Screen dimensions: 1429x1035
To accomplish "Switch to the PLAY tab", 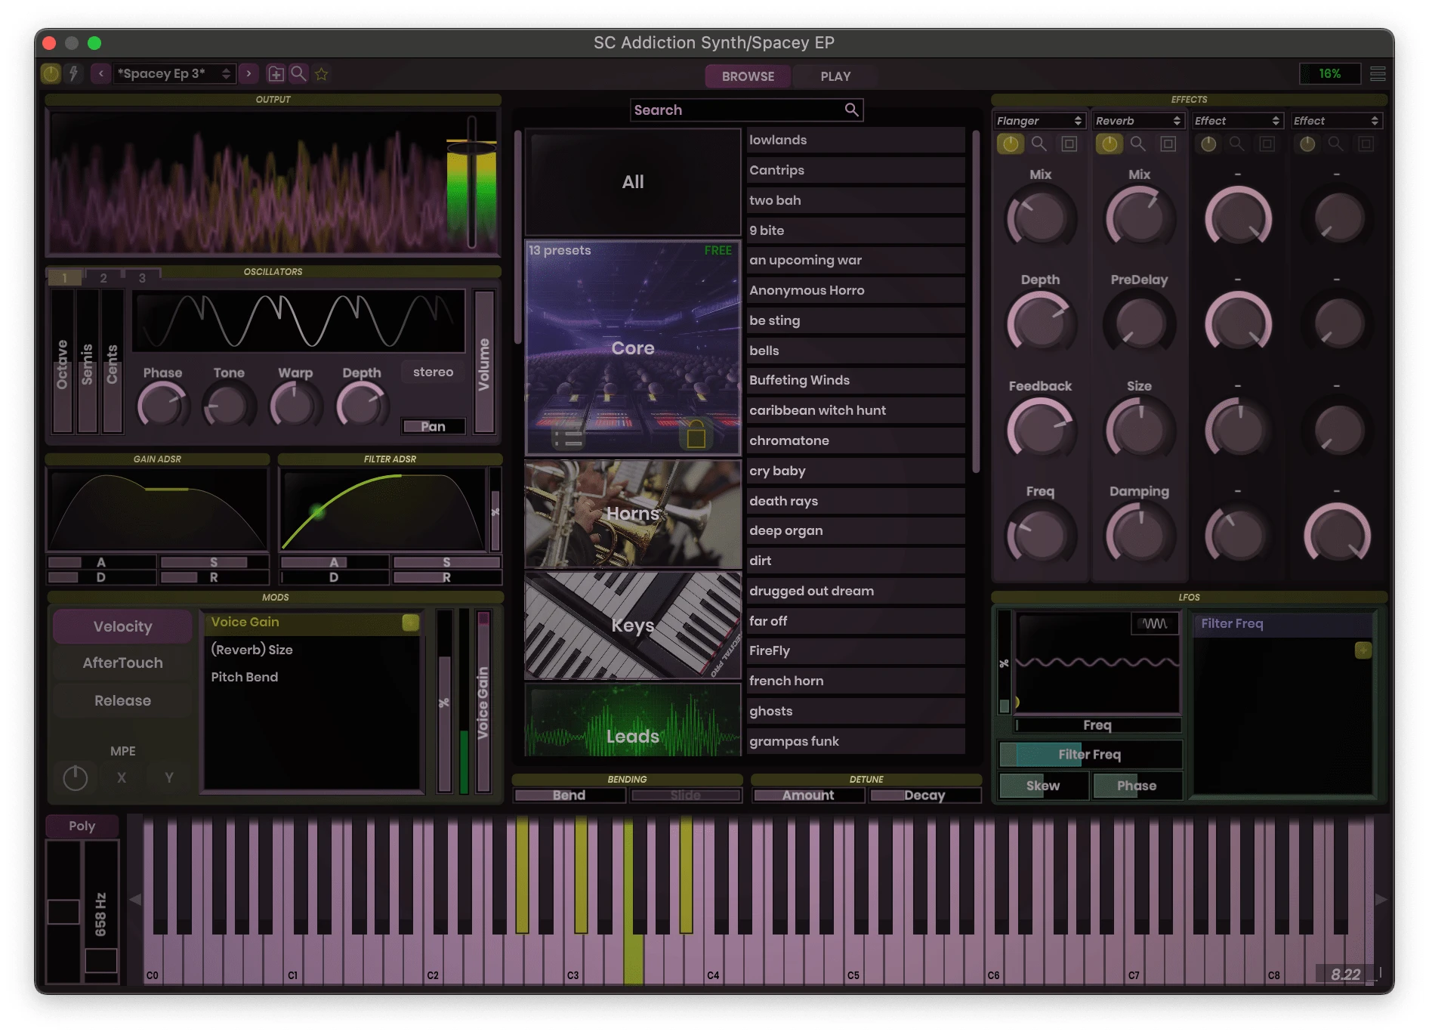I will 835,76.
